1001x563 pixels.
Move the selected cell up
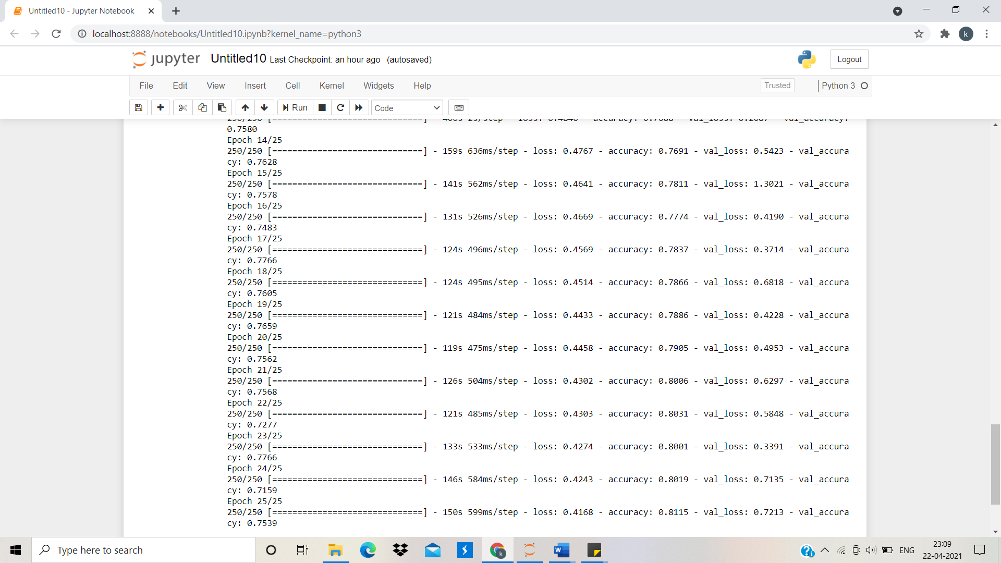click(245, 107)
